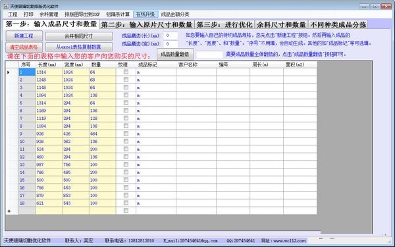Click the 成品标记 column header
Viewport: 395px width, 247px height.
(156, 65)
